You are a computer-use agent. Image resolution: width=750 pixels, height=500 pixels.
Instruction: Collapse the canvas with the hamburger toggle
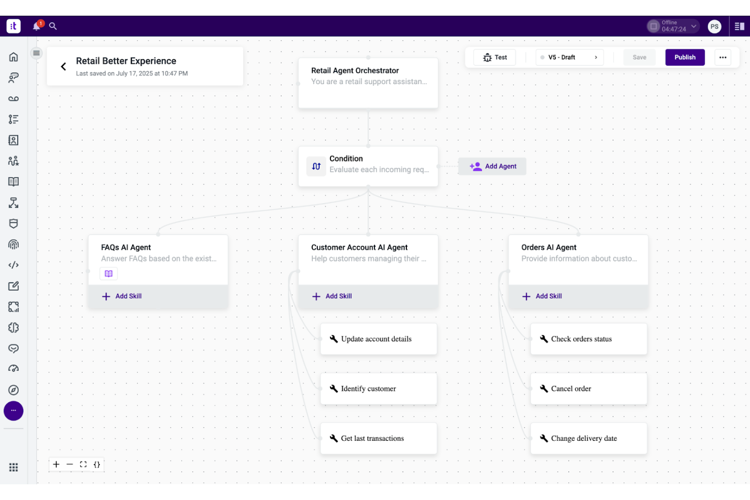36,52
